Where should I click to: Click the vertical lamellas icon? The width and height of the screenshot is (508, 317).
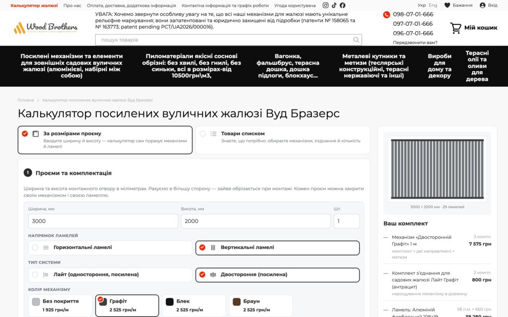pyautogui.click(x=213, y=248)
